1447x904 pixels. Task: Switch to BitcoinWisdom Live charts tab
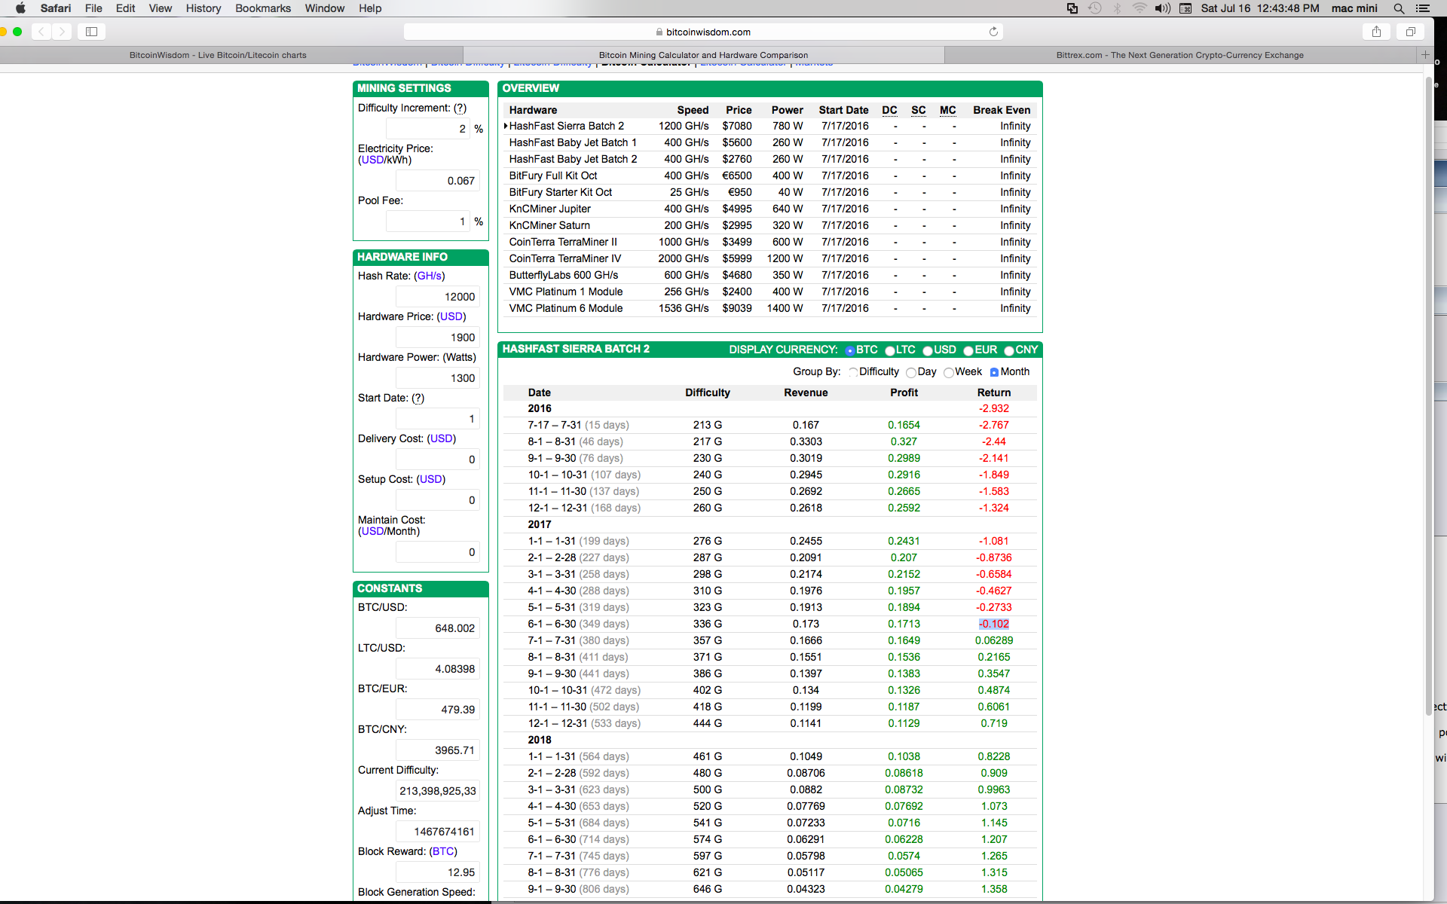[x=218, y=55]
